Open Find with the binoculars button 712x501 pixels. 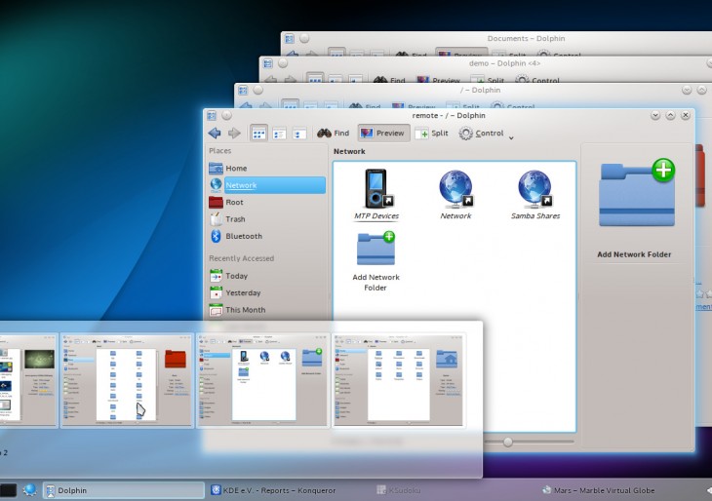click(333, 134)
